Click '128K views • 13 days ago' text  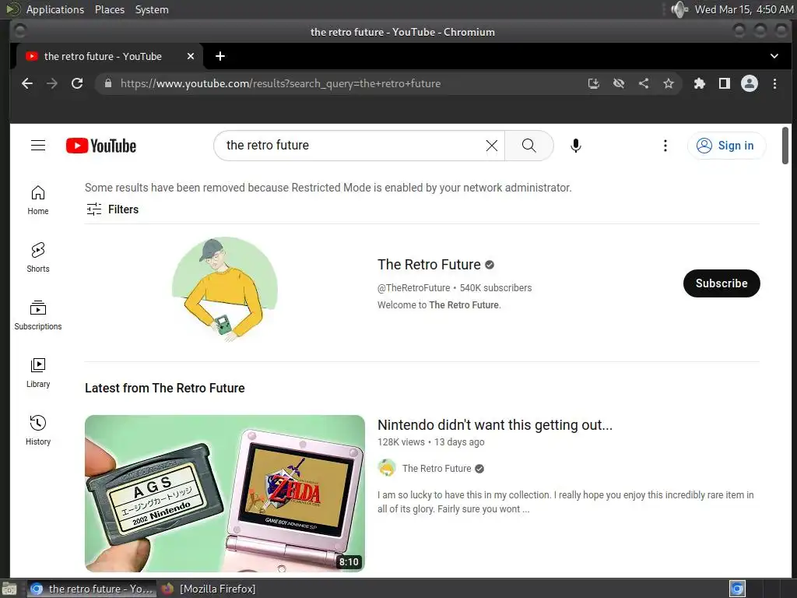click(430, 442)
